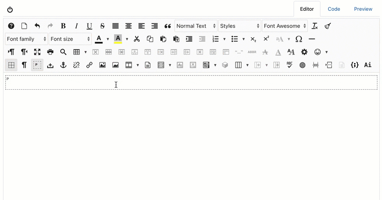Image resolution: width=382 pixels, height=200 pixels.
Task: Expand bullet list style options
Action: [244, 39]
